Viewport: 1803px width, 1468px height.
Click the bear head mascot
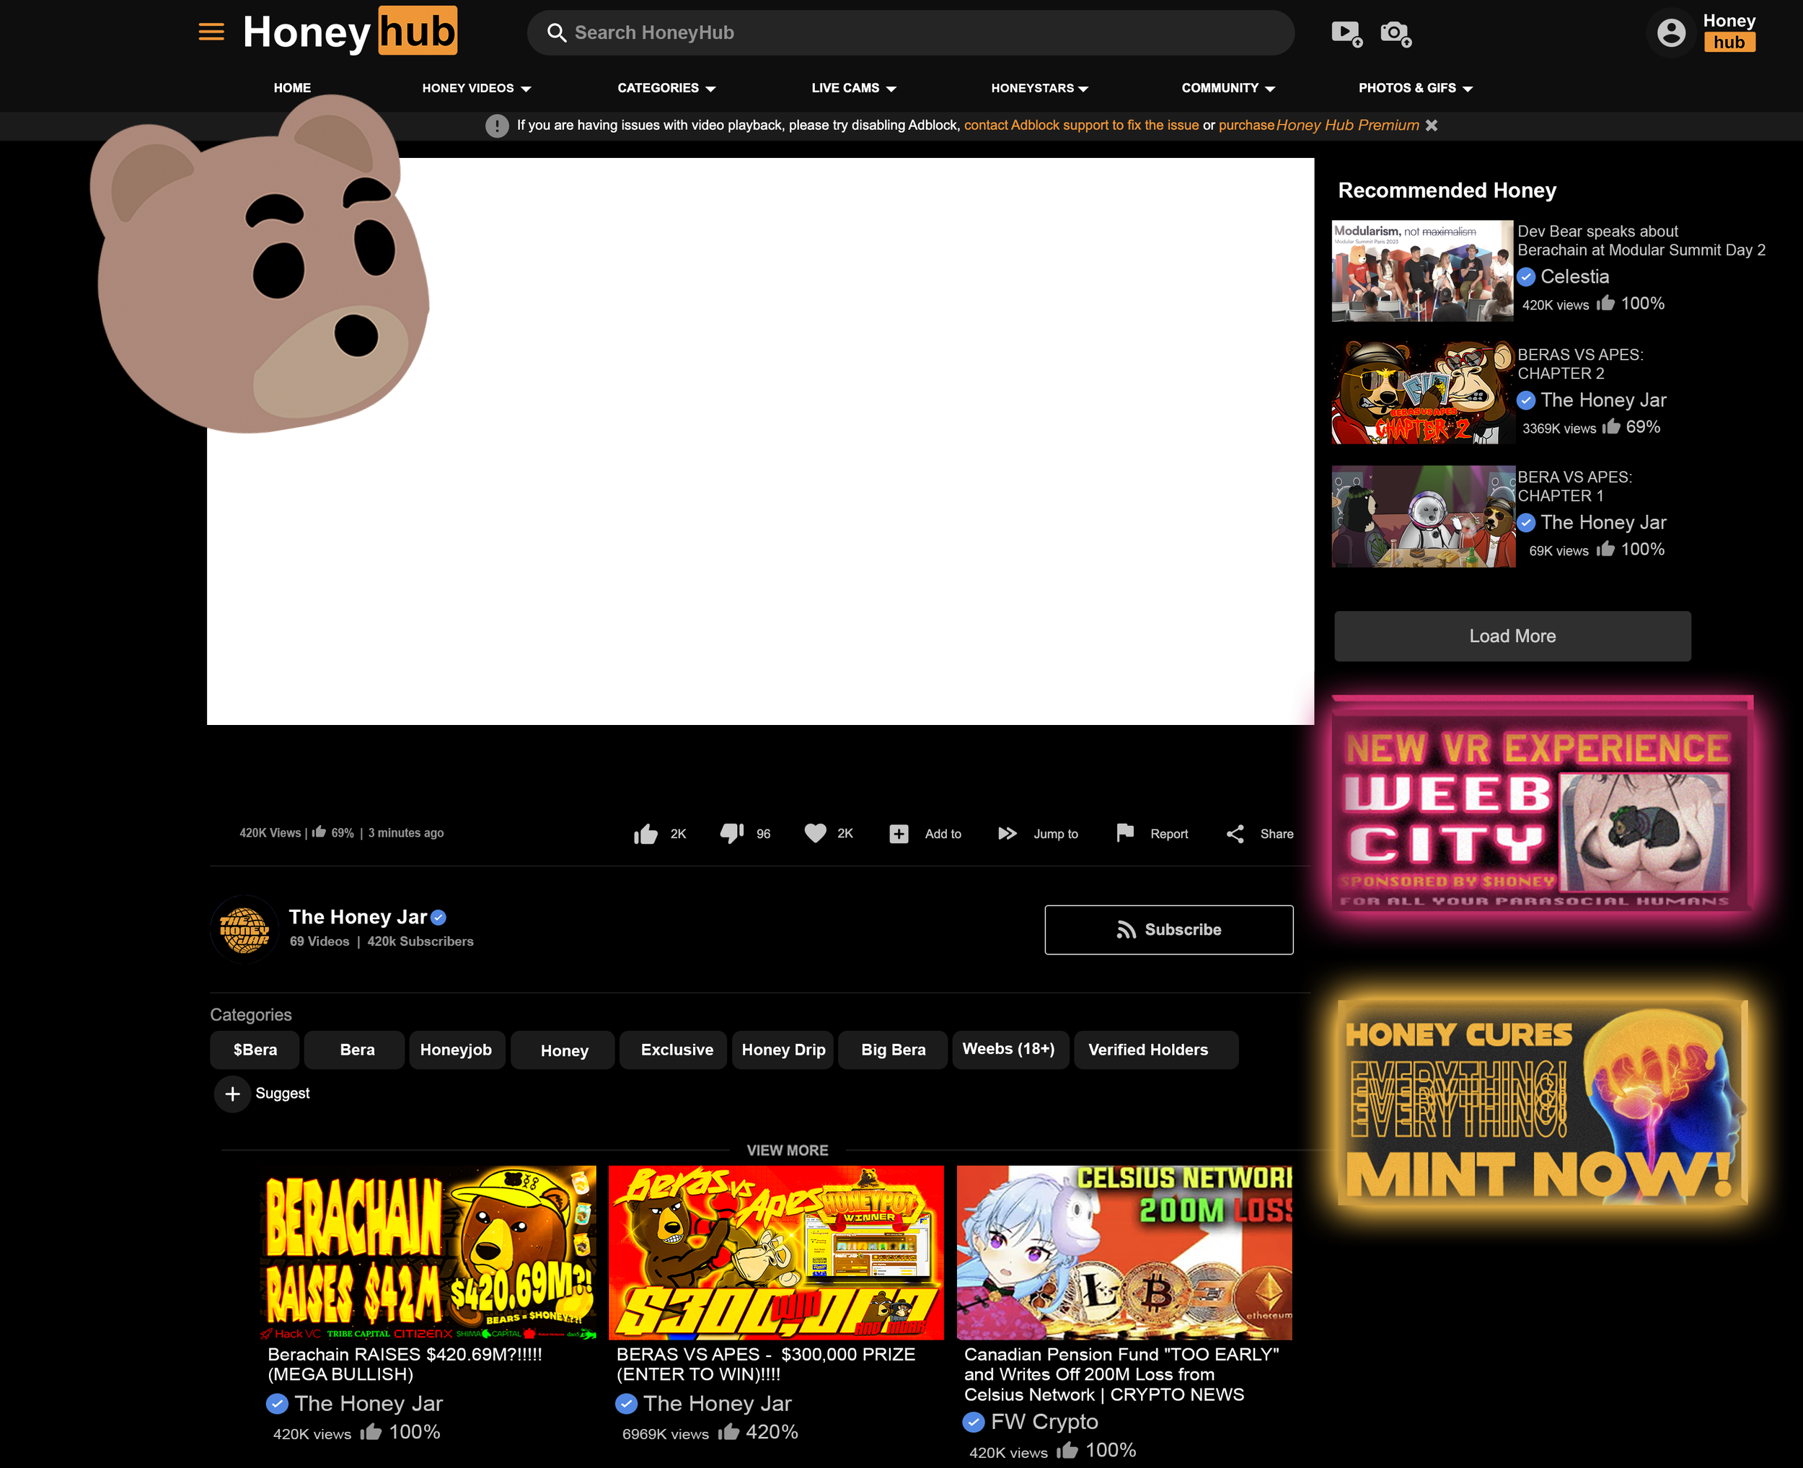(x=260, y=266)
